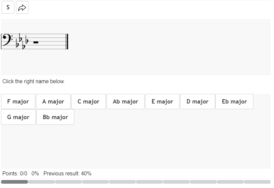
Task: Click the rest symbol in the staff
Action: tap(36, 42)
